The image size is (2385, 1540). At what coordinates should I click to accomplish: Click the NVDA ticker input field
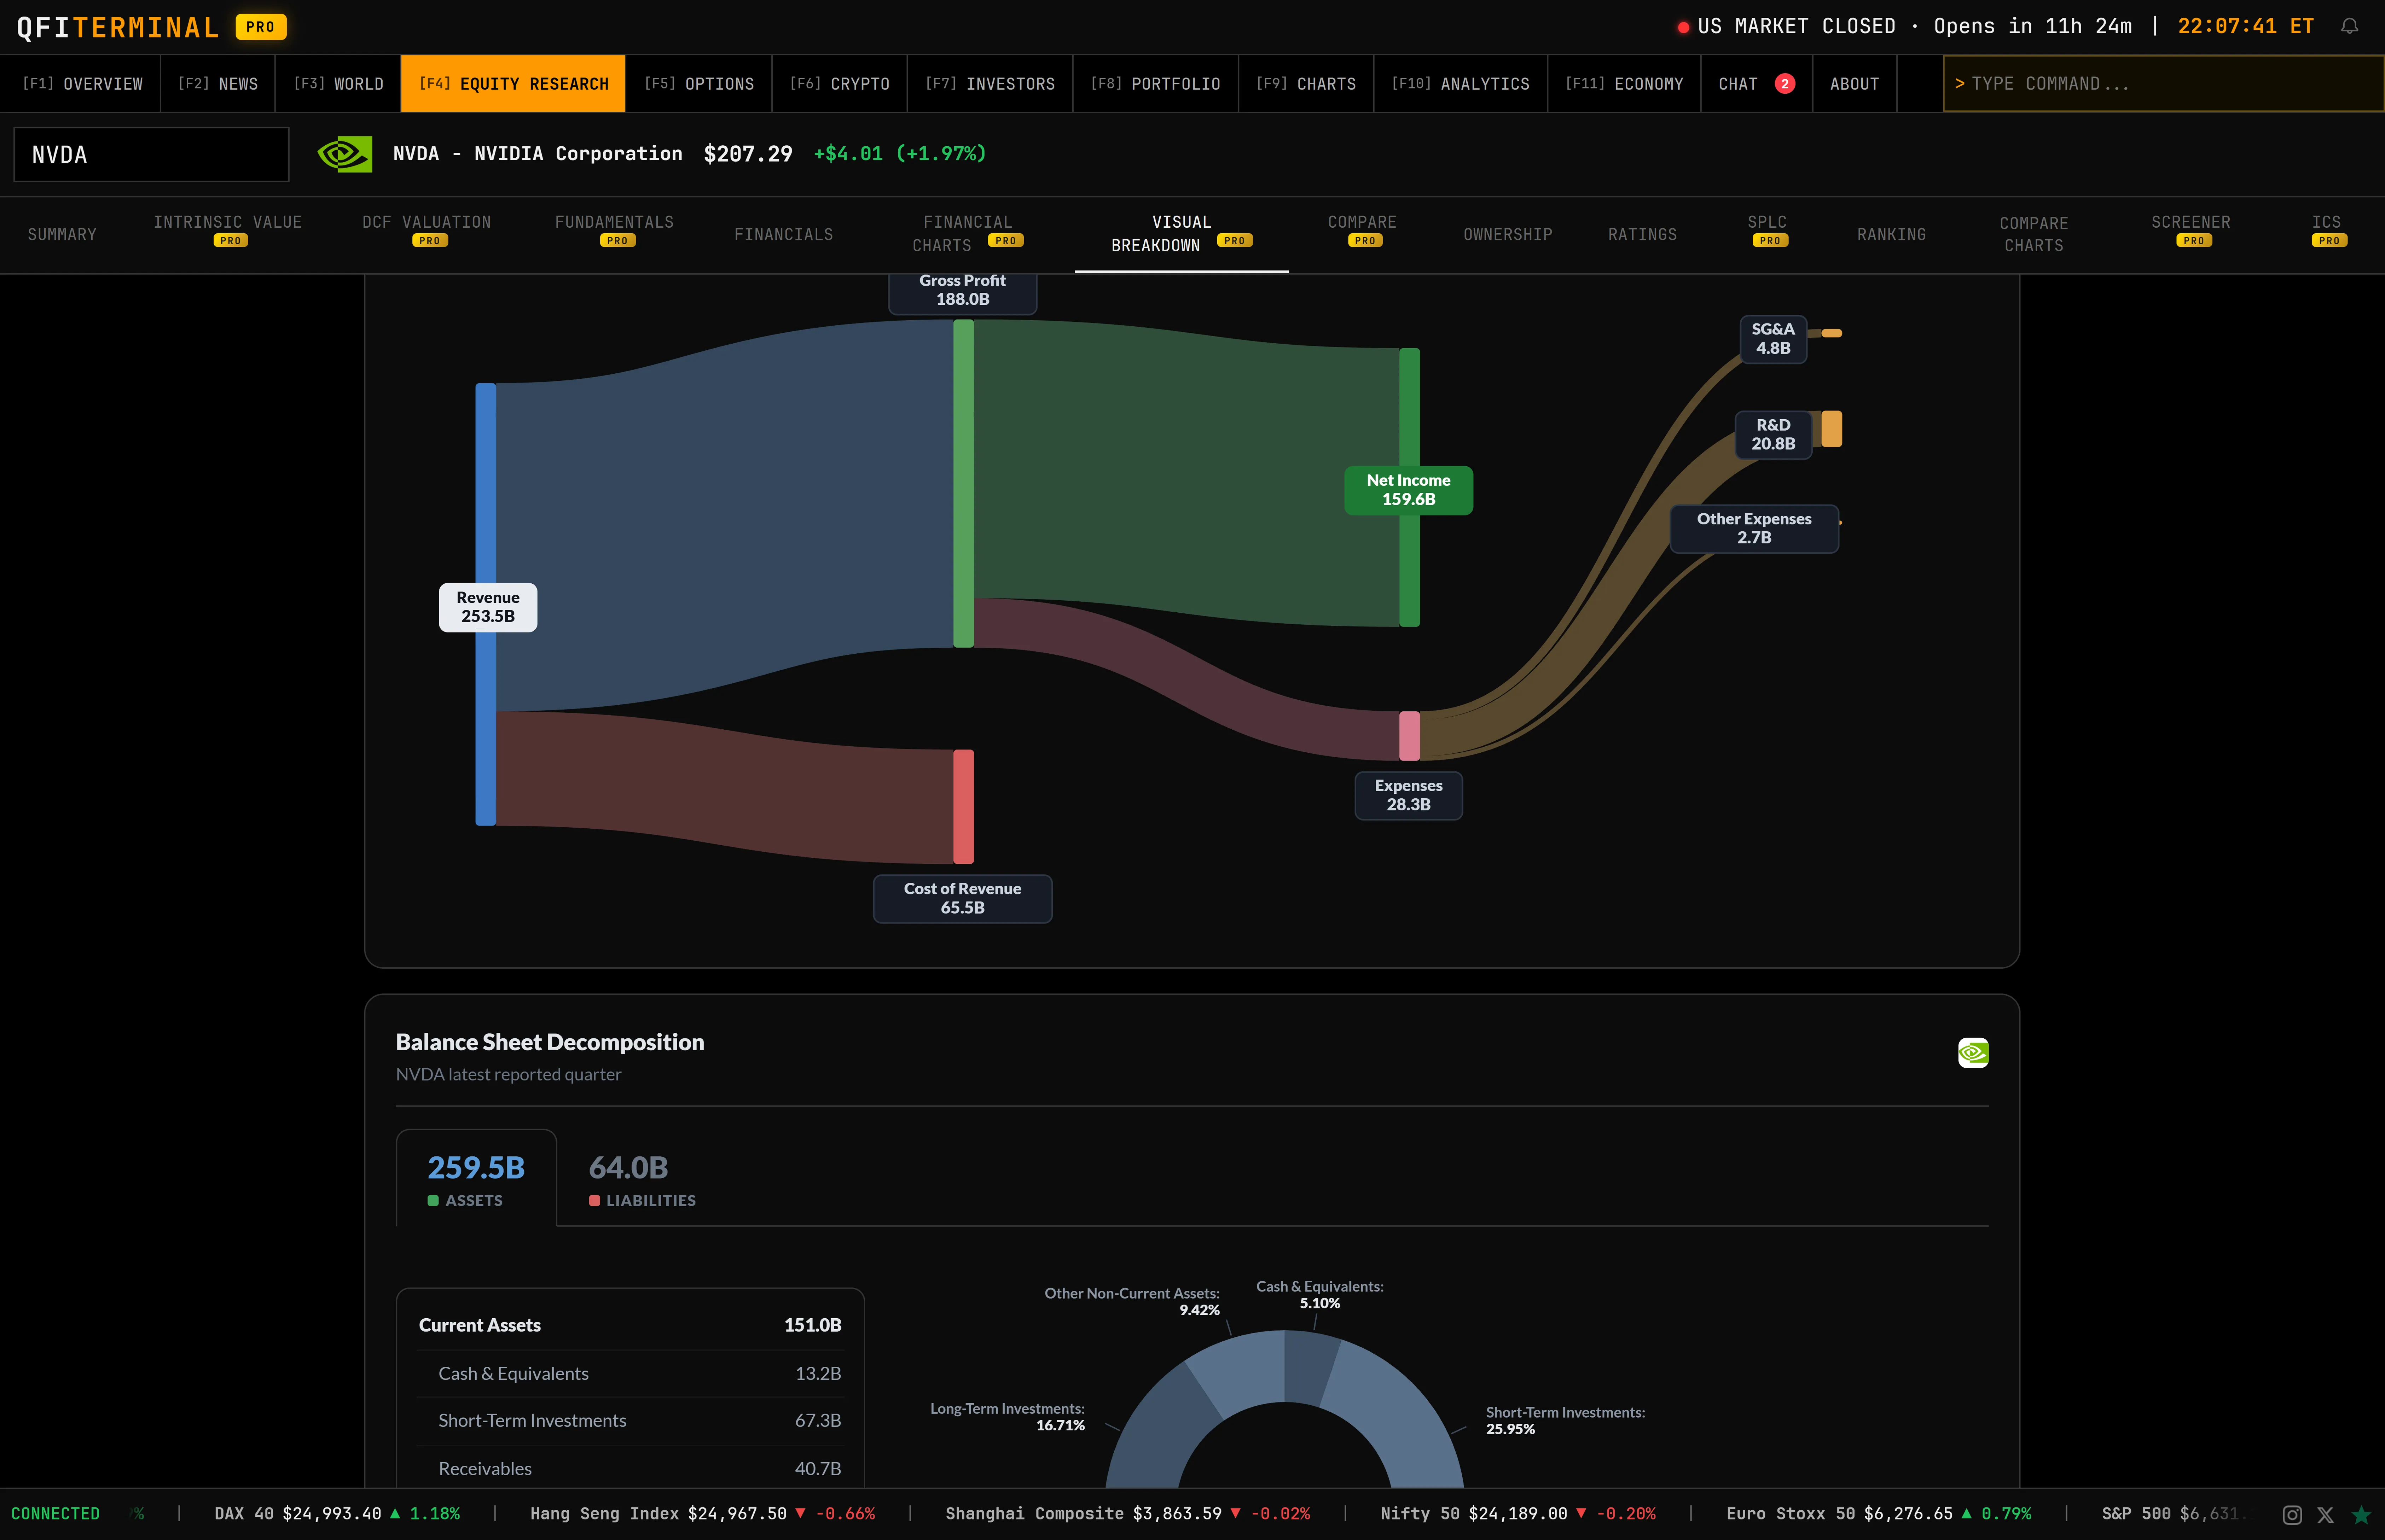151,154
